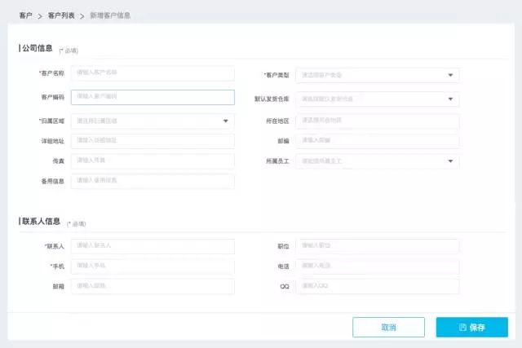Select the 详细地址 input field
Viewport: 522px width, 348px height.
(153, 141)
